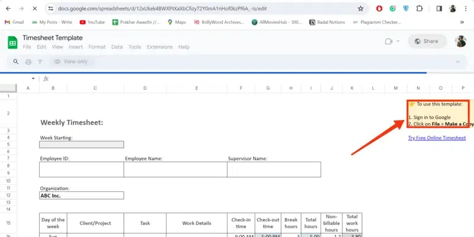Screen dimensions: 474x237
Task: Open the Plagiarism Checker bookmark
Action: click(377, 22)
